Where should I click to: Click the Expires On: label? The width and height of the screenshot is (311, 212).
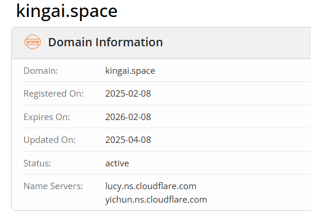tap(47, 117)
